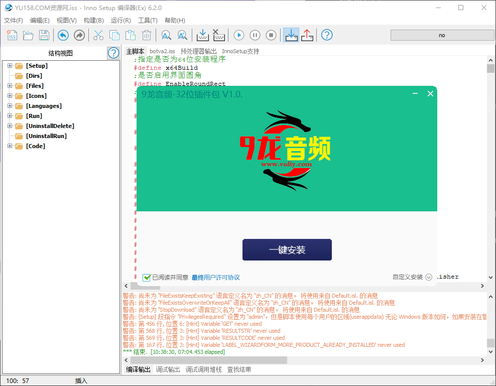
Task: Expand the [Code] tree node
Action: (10, 146)
